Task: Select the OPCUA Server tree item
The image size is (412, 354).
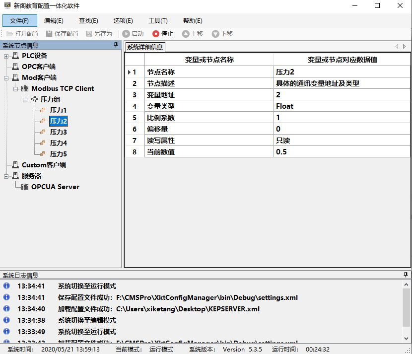Action: click(x=55, y=187)
